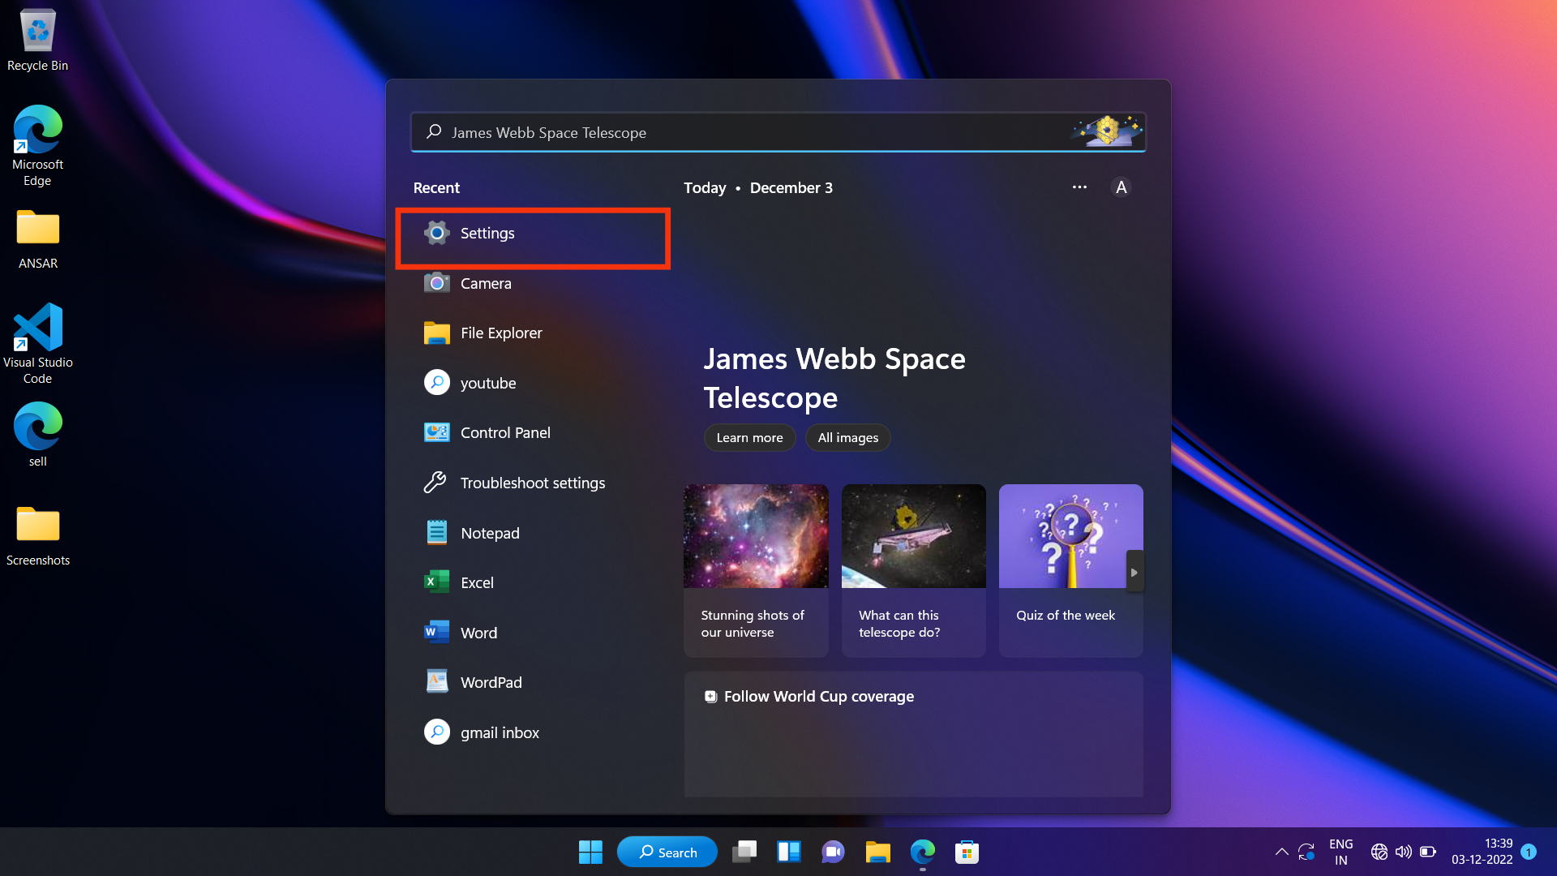The width and height of the screenshot is (1557, 876).
Task: Click the James Webb Space Telescope headline
Action: (834, 378)
